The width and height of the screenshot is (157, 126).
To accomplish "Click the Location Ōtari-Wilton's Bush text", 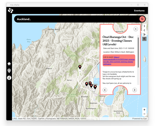I will [x=119, y=52].
